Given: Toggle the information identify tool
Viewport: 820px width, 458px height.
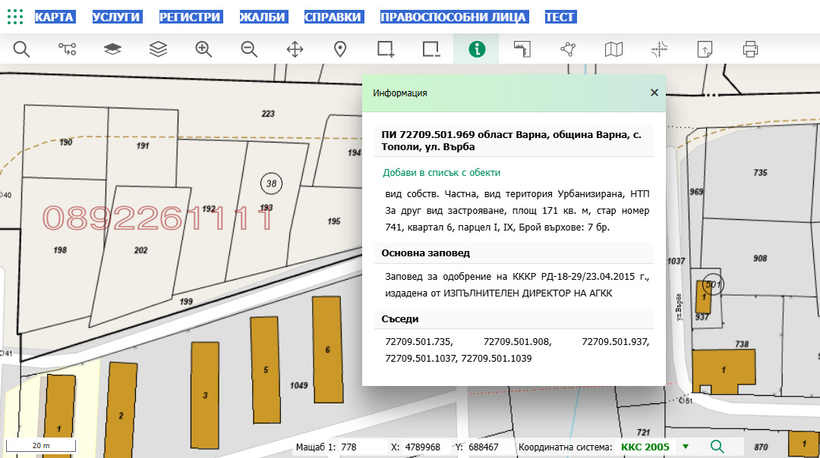Looking at the screenshot, I should click(x=476, y=49).
